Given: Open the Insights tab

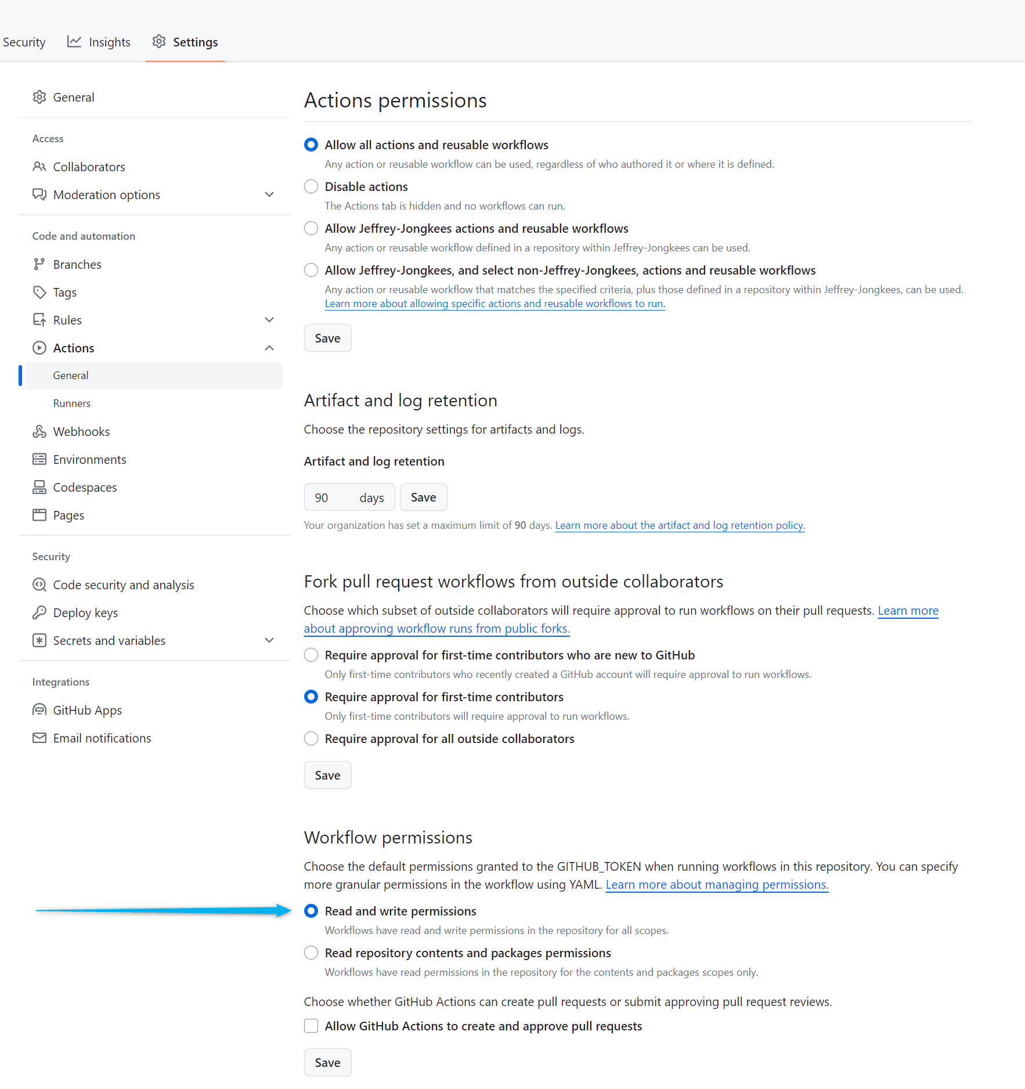Looking at the screenshot, I should (x=99, y=42).
